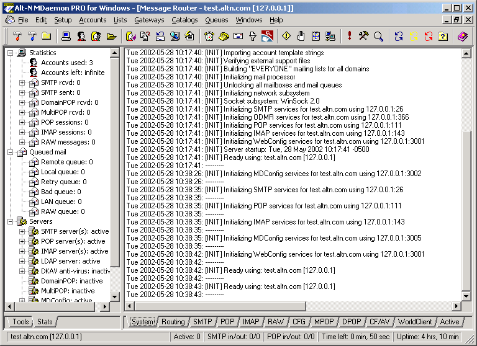Click the crossed hammer and pick icon
Viewport: 477px width, 346px height.
pyautogui.click(x=364, y=36)
